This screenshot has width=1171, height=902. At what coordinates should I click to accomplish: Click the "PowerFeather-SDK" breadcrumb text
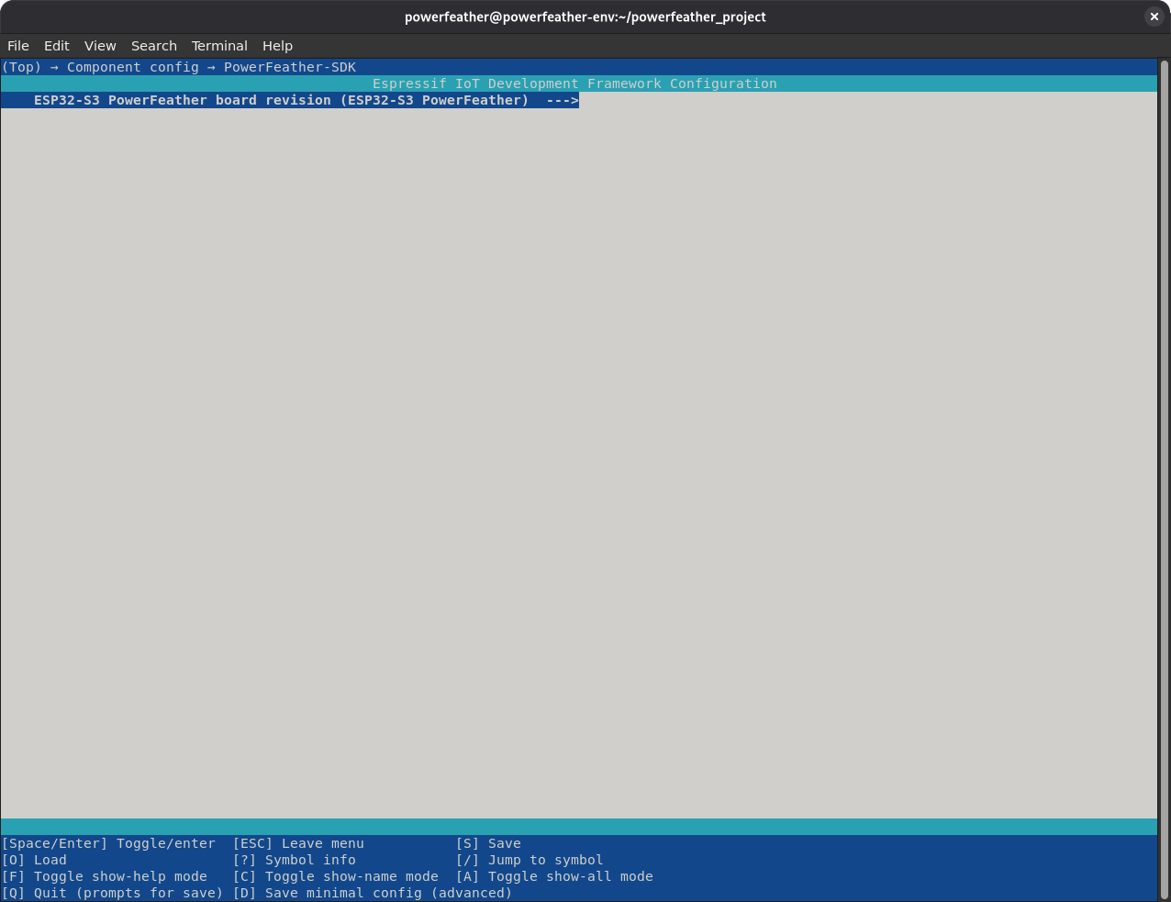(290, 67)
